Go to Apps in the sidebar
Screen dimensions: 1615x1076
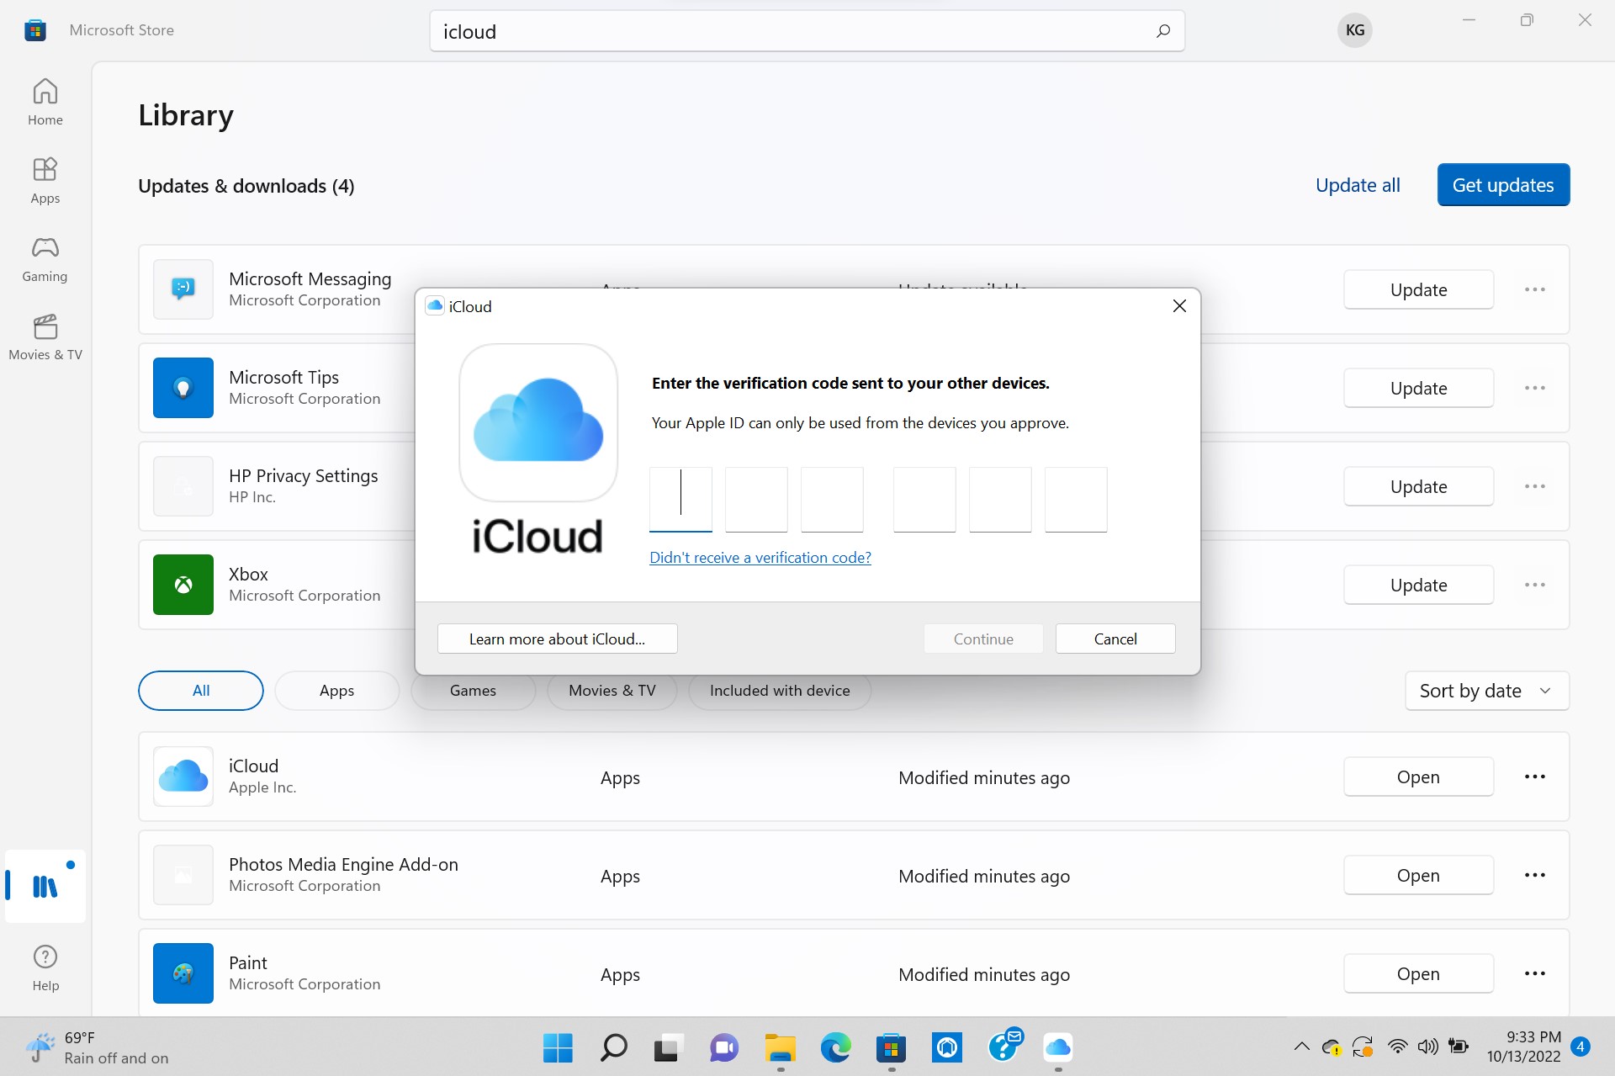coord(45,180)
